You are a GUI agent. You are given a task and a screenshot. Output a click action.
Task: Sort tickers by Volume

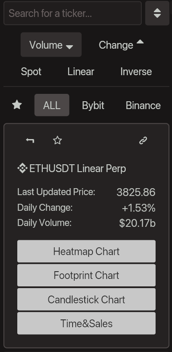(51, 45)
